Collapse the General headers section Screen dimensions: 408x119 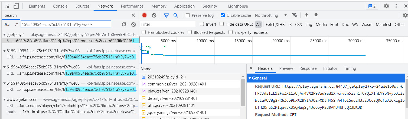pyautogui.click(x=250, y=78)
